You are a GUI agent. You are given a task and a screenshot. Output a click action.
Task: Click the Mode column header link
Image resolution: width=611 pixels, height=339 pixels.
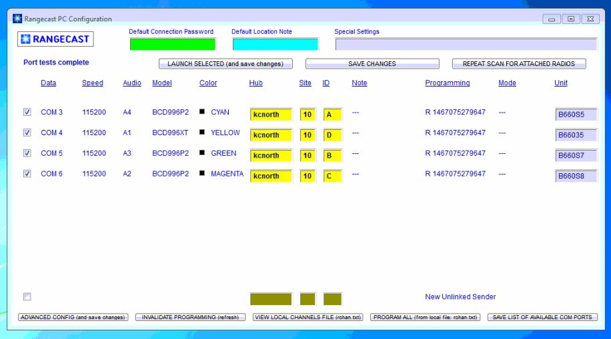coord(507,83)
